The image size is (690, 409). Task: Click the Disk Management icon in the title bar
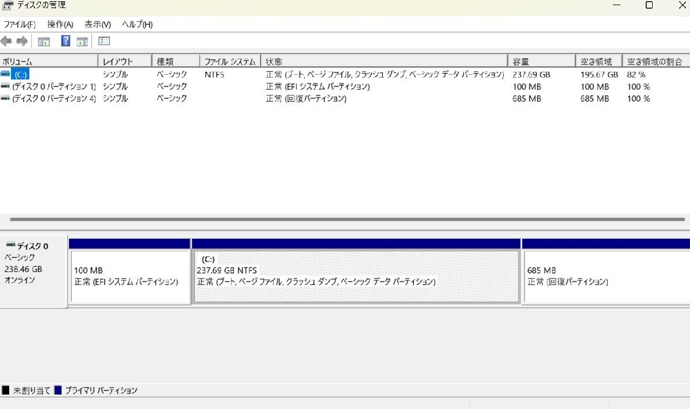(6, 5)
